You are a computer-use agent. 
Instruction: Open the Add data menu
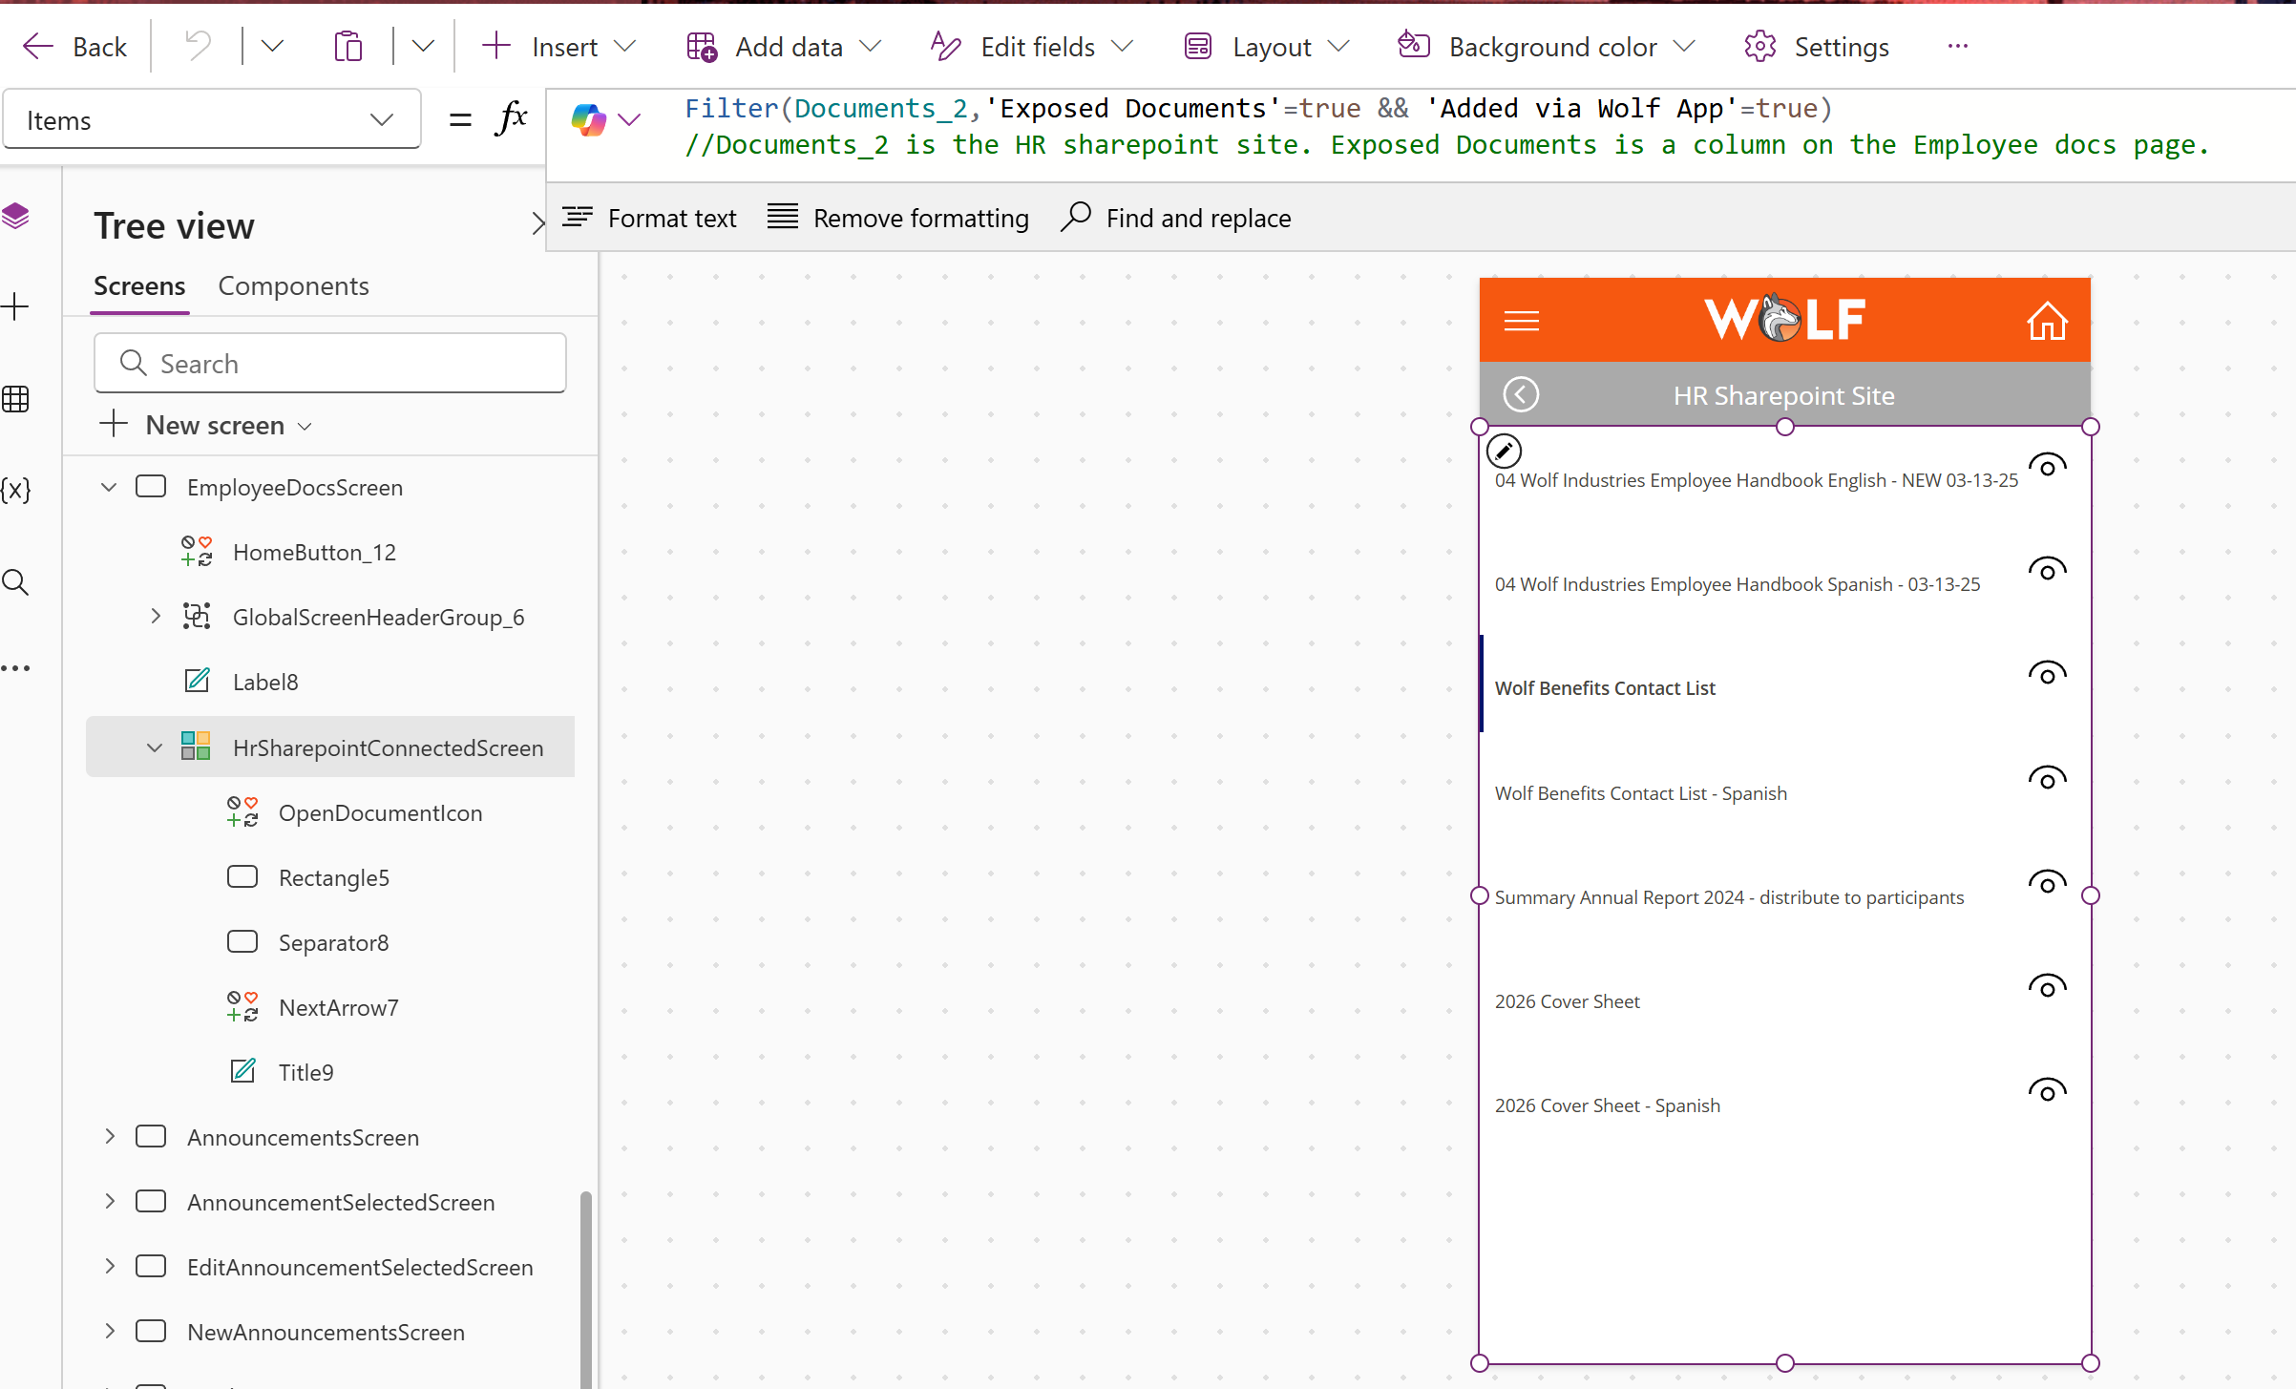point(784,46)
